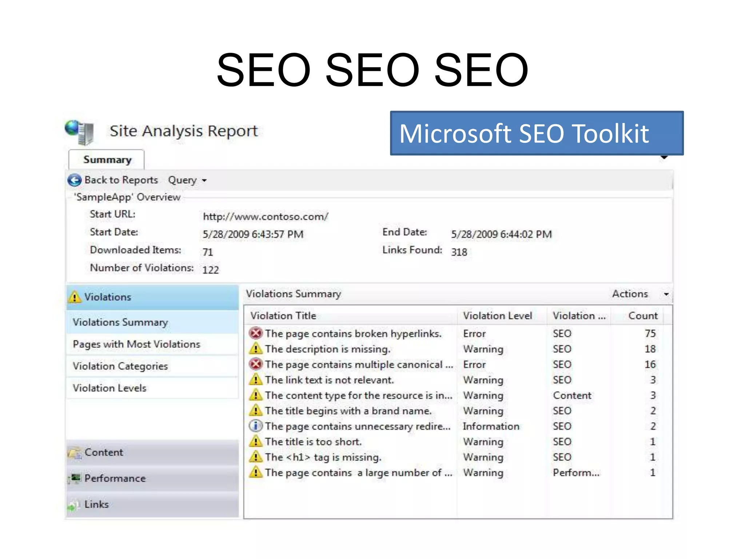This screenshot has height=559, width=745.
Task: Click the Back to Reports link
Action: 121,180
